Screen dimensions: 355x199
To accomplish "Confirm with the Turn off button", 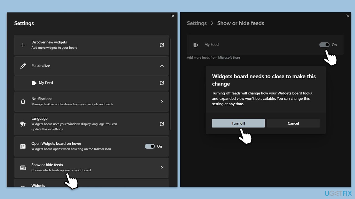I will tap(238, 123).
